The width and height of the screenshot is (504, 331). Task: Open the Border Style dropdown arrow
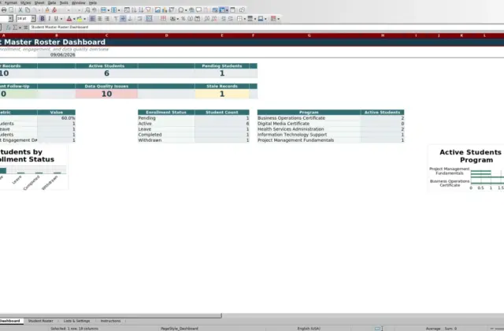coord(255,19)
